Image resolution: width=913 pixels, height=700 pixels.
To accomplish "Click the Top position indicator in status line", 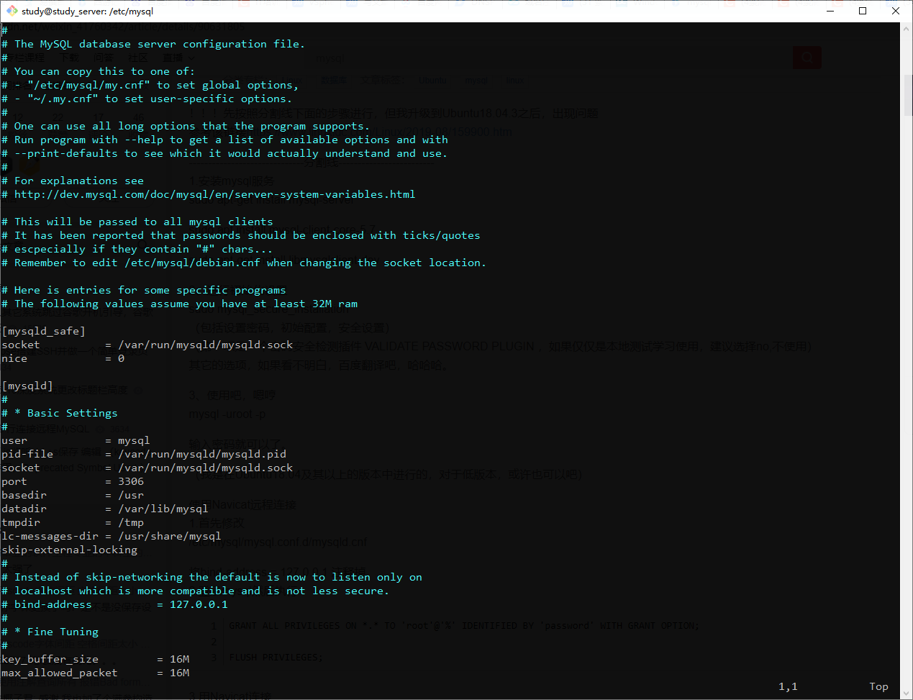I will click(878, 686).
